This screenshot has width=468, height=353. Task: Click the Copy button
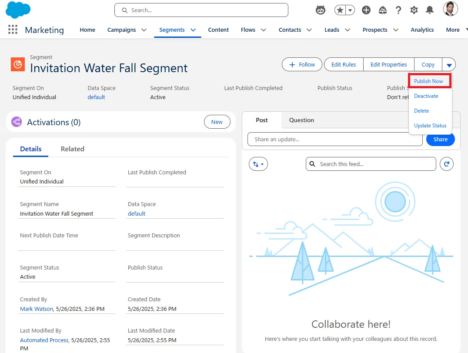point(428,64)
